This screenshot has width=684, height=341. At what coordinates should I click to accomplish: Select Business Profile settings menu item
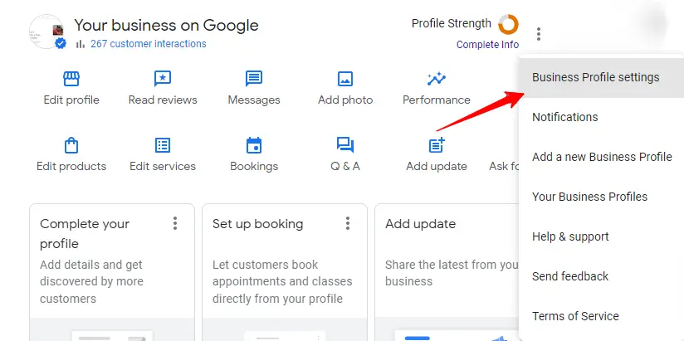pyautogui.click(x=595, y=77)
